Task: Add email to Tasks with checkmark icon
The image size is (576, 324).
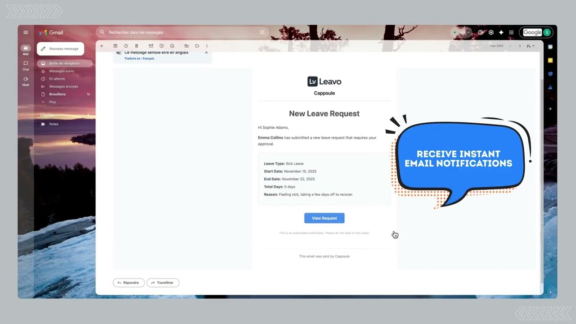Action: click(172, 46)
